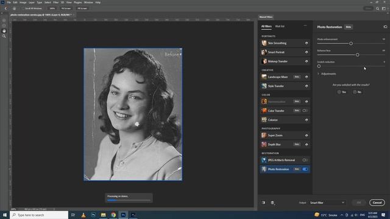Show hidden system tray icons
This screenshot has width=390, height=219.
click(342, 215)
